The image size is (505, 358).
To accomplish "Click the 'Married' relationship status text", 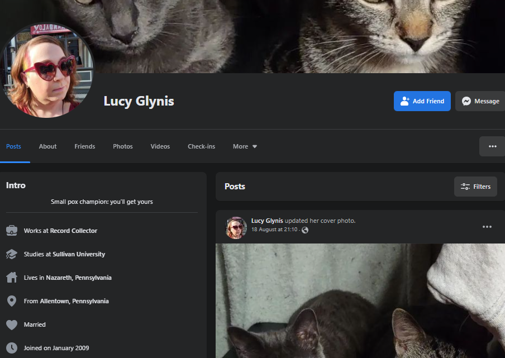I will click(x=35, y=325).
